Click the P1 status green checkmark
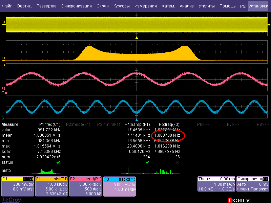 coord(58,162)
